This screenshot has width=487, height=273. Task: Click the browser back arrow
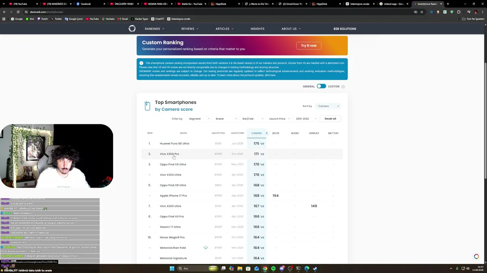[x=4, y=12]
